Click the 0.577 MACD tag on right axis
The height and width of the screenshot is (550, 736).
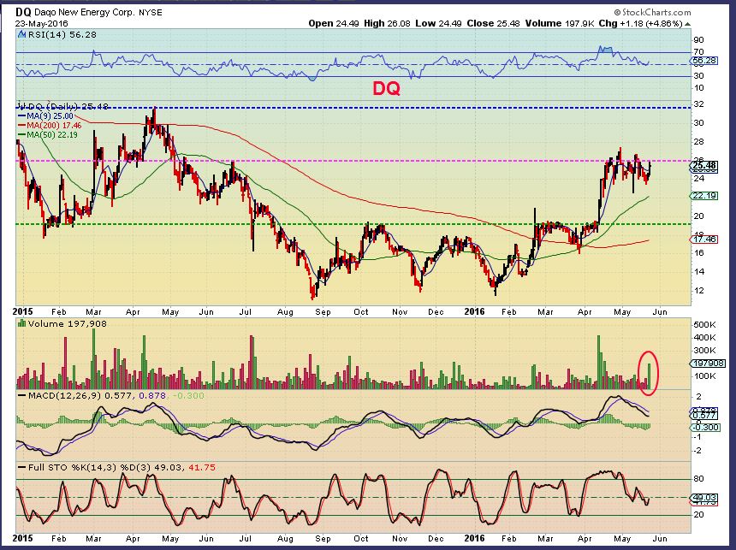click(x=704, y=416)
